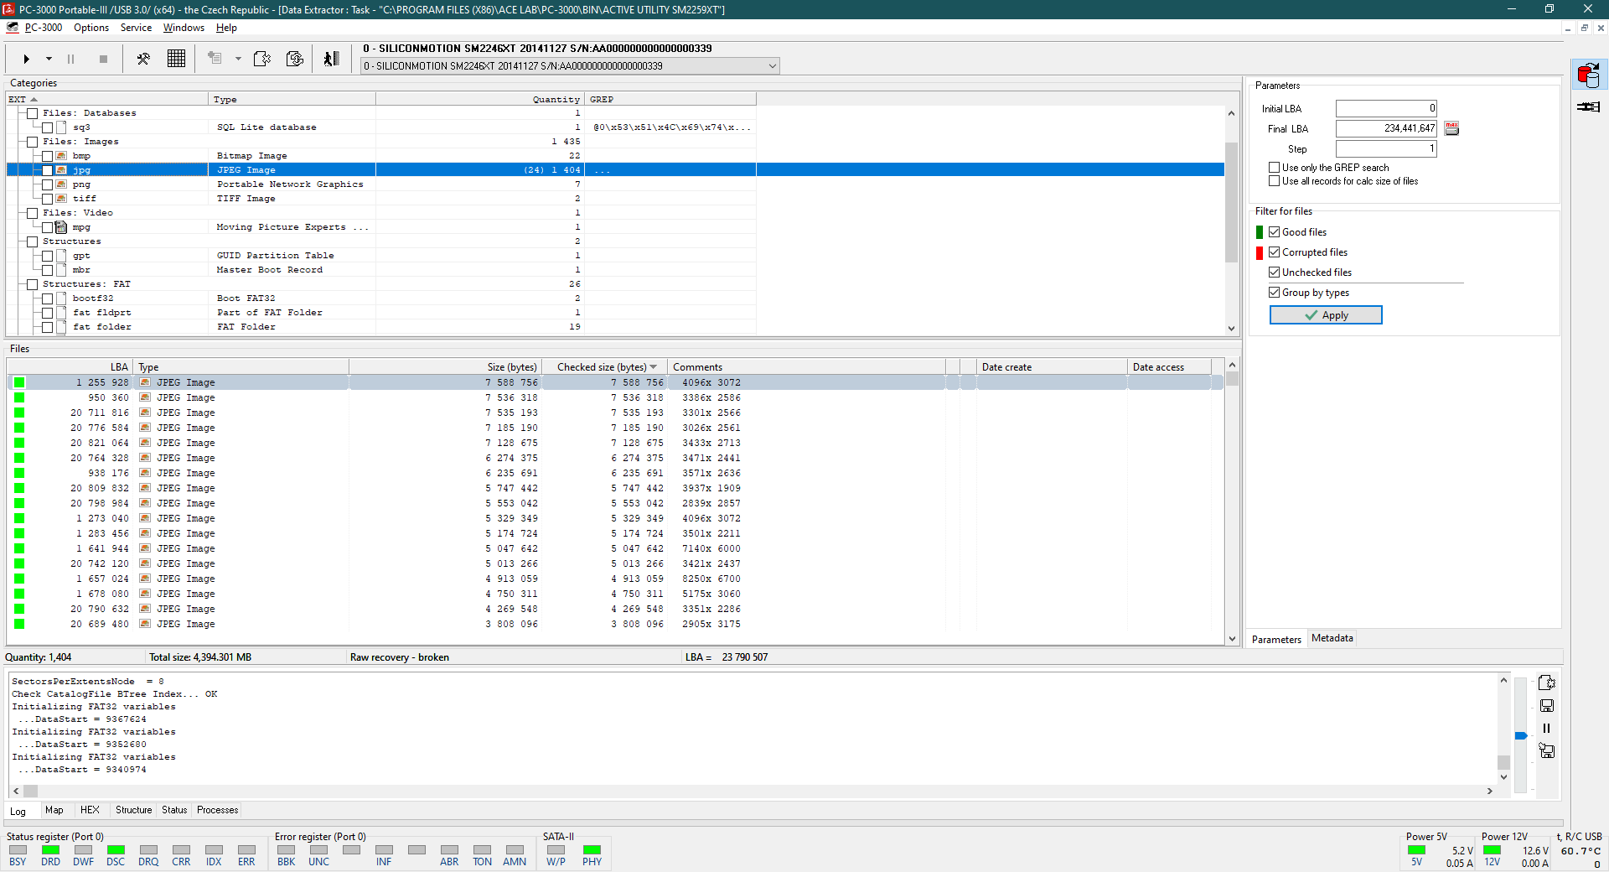Click the exit utility walking-man icon
The width and height of the screenshot is (1609, 872).
(x=331, y=59)
